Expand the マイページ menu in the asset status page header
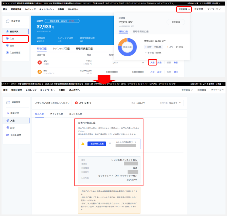Viewport: 227px width, 216px height. (x=214, y=9)
